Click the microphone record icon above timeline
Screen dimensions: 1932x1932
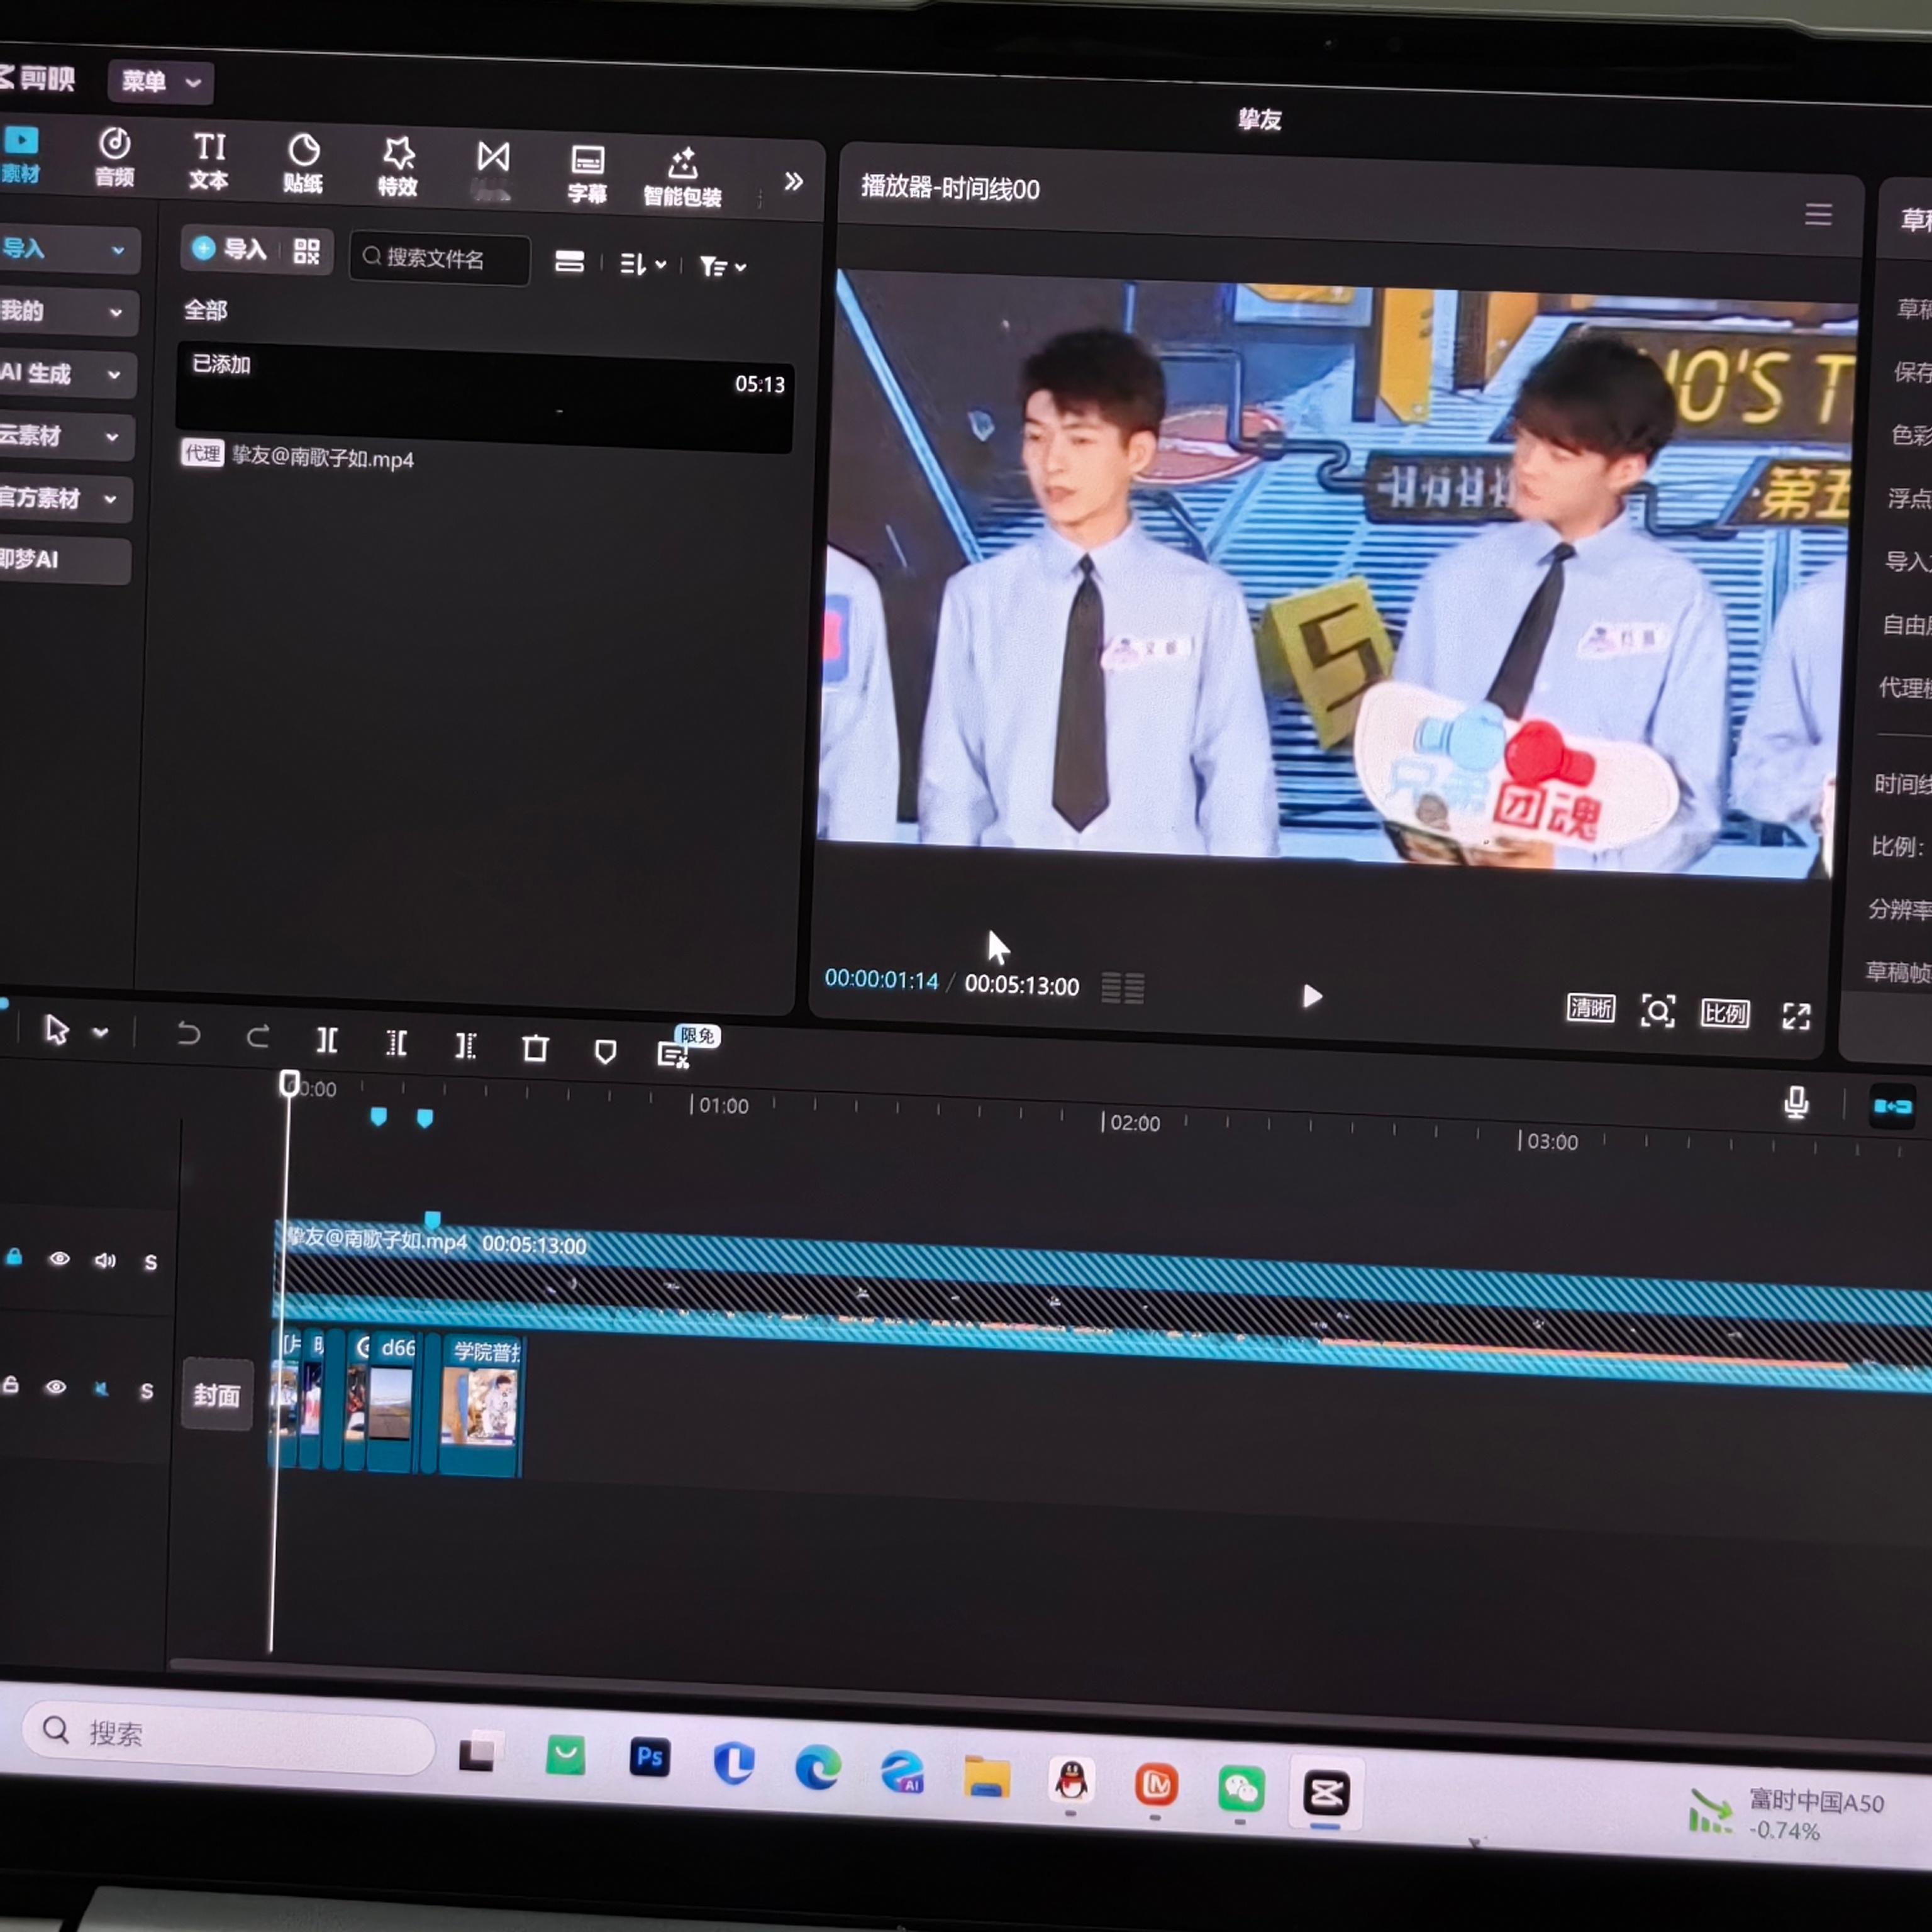pyautogui.click(x=1796, y=1102)
